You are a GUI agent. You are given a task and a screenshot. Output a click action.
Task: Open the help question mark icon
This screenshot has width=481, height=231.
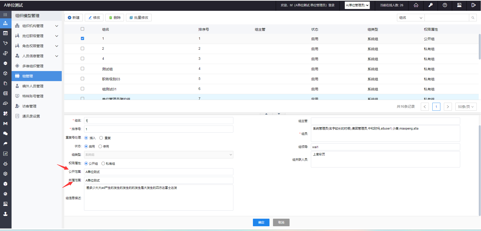[445, 5]
